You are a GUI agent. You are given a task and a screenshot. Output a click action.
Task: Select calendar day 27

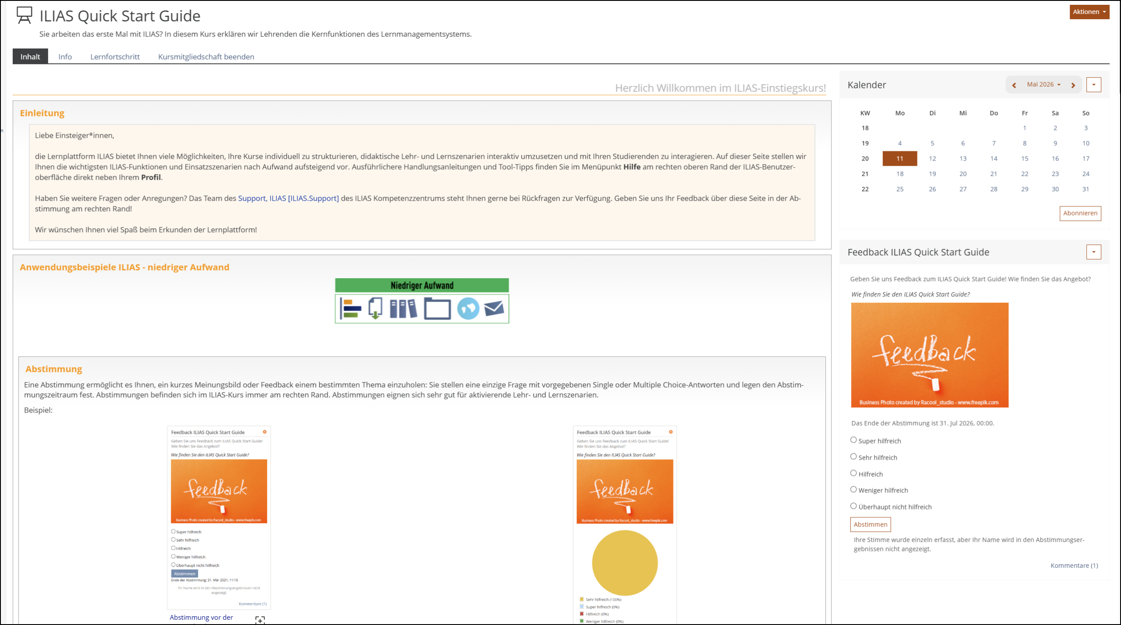963,189
